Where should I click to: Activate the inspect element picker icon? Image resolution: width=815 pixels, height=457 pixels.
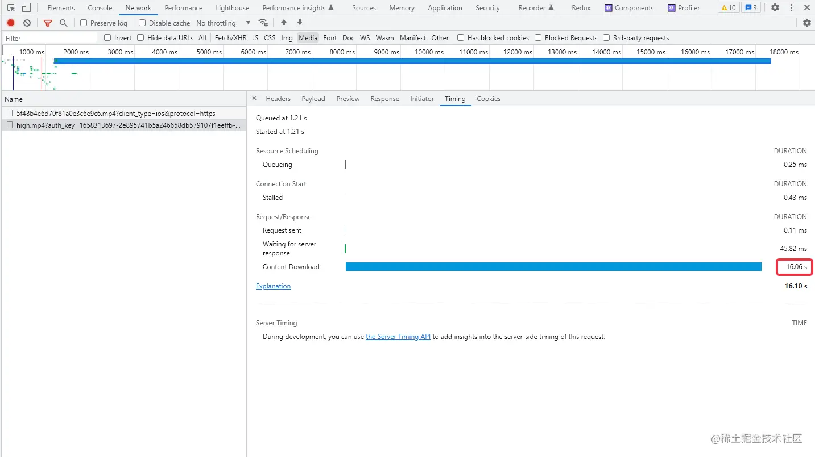coord(11,8)
